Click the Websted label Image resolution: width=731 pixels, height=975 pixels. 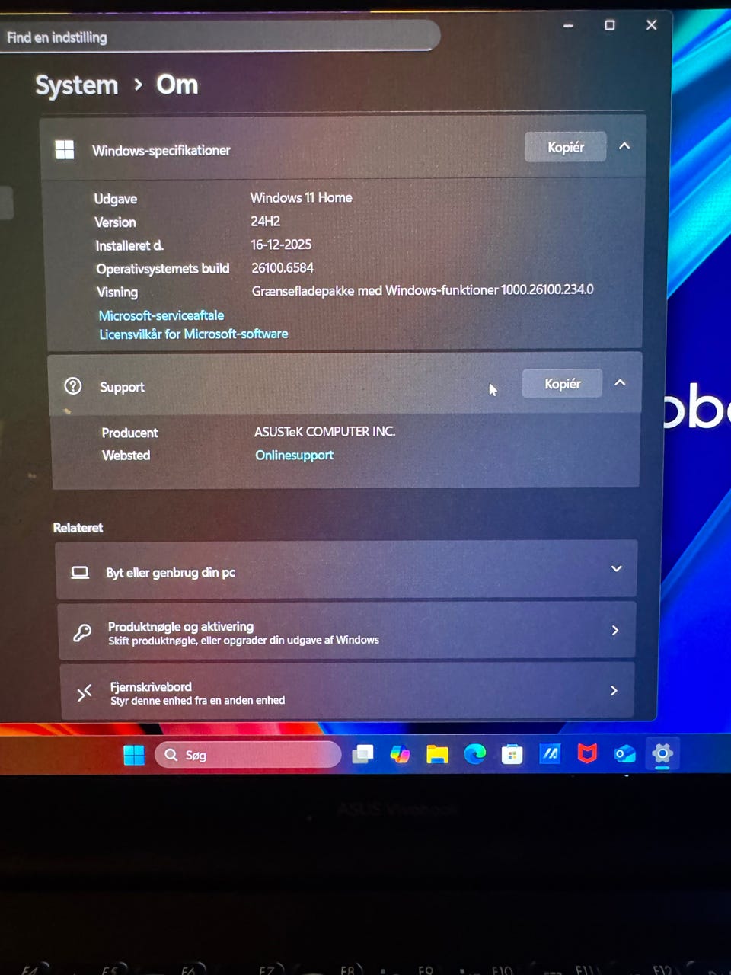tap(126, 456)
